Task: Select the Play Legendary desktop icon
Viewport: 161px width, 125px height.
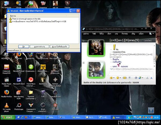Action: 55,56
